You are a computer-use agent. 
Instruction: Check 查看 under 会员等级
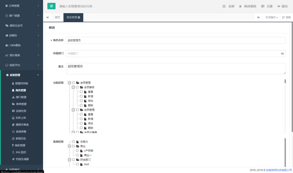point(81,92)
